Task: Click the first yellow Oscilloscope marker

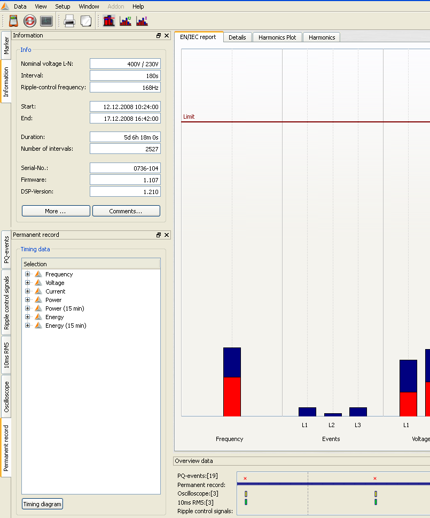Action: click(246, 494)
